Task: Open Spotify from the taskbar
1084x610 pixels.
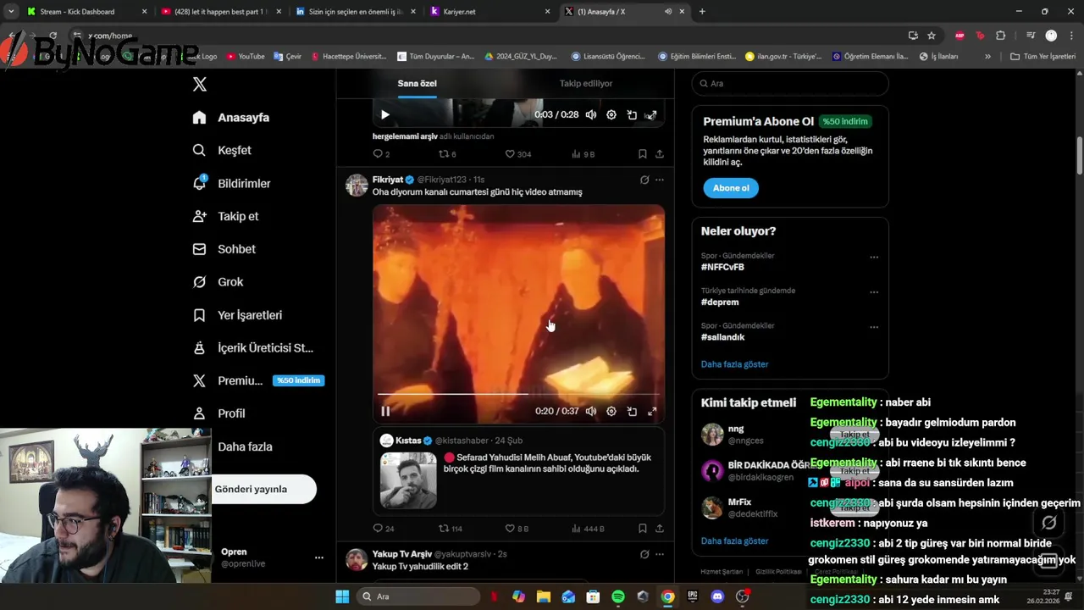Action: click(618, 596)
